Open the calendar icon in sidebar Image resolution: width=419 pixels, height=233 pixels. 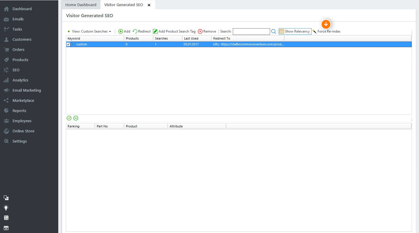[6, 228]
